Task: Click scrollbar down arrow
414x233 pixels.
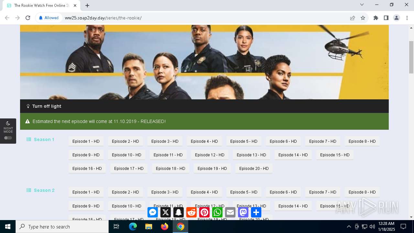Action: click(x=411, y=217)
